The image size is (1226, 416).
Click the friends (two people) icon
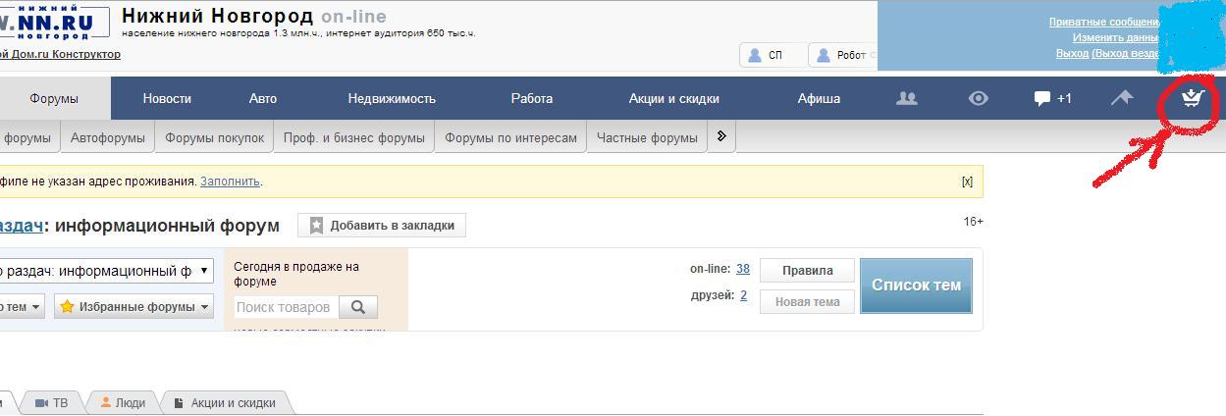pos(907,98)
